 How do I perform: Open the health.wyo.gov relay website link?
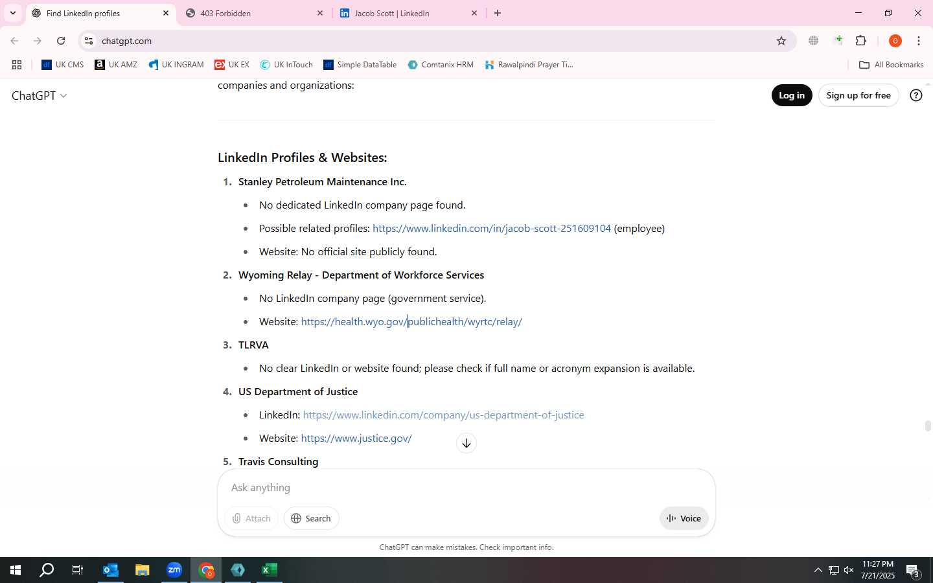pyautogui.click(x=411, y=322)
